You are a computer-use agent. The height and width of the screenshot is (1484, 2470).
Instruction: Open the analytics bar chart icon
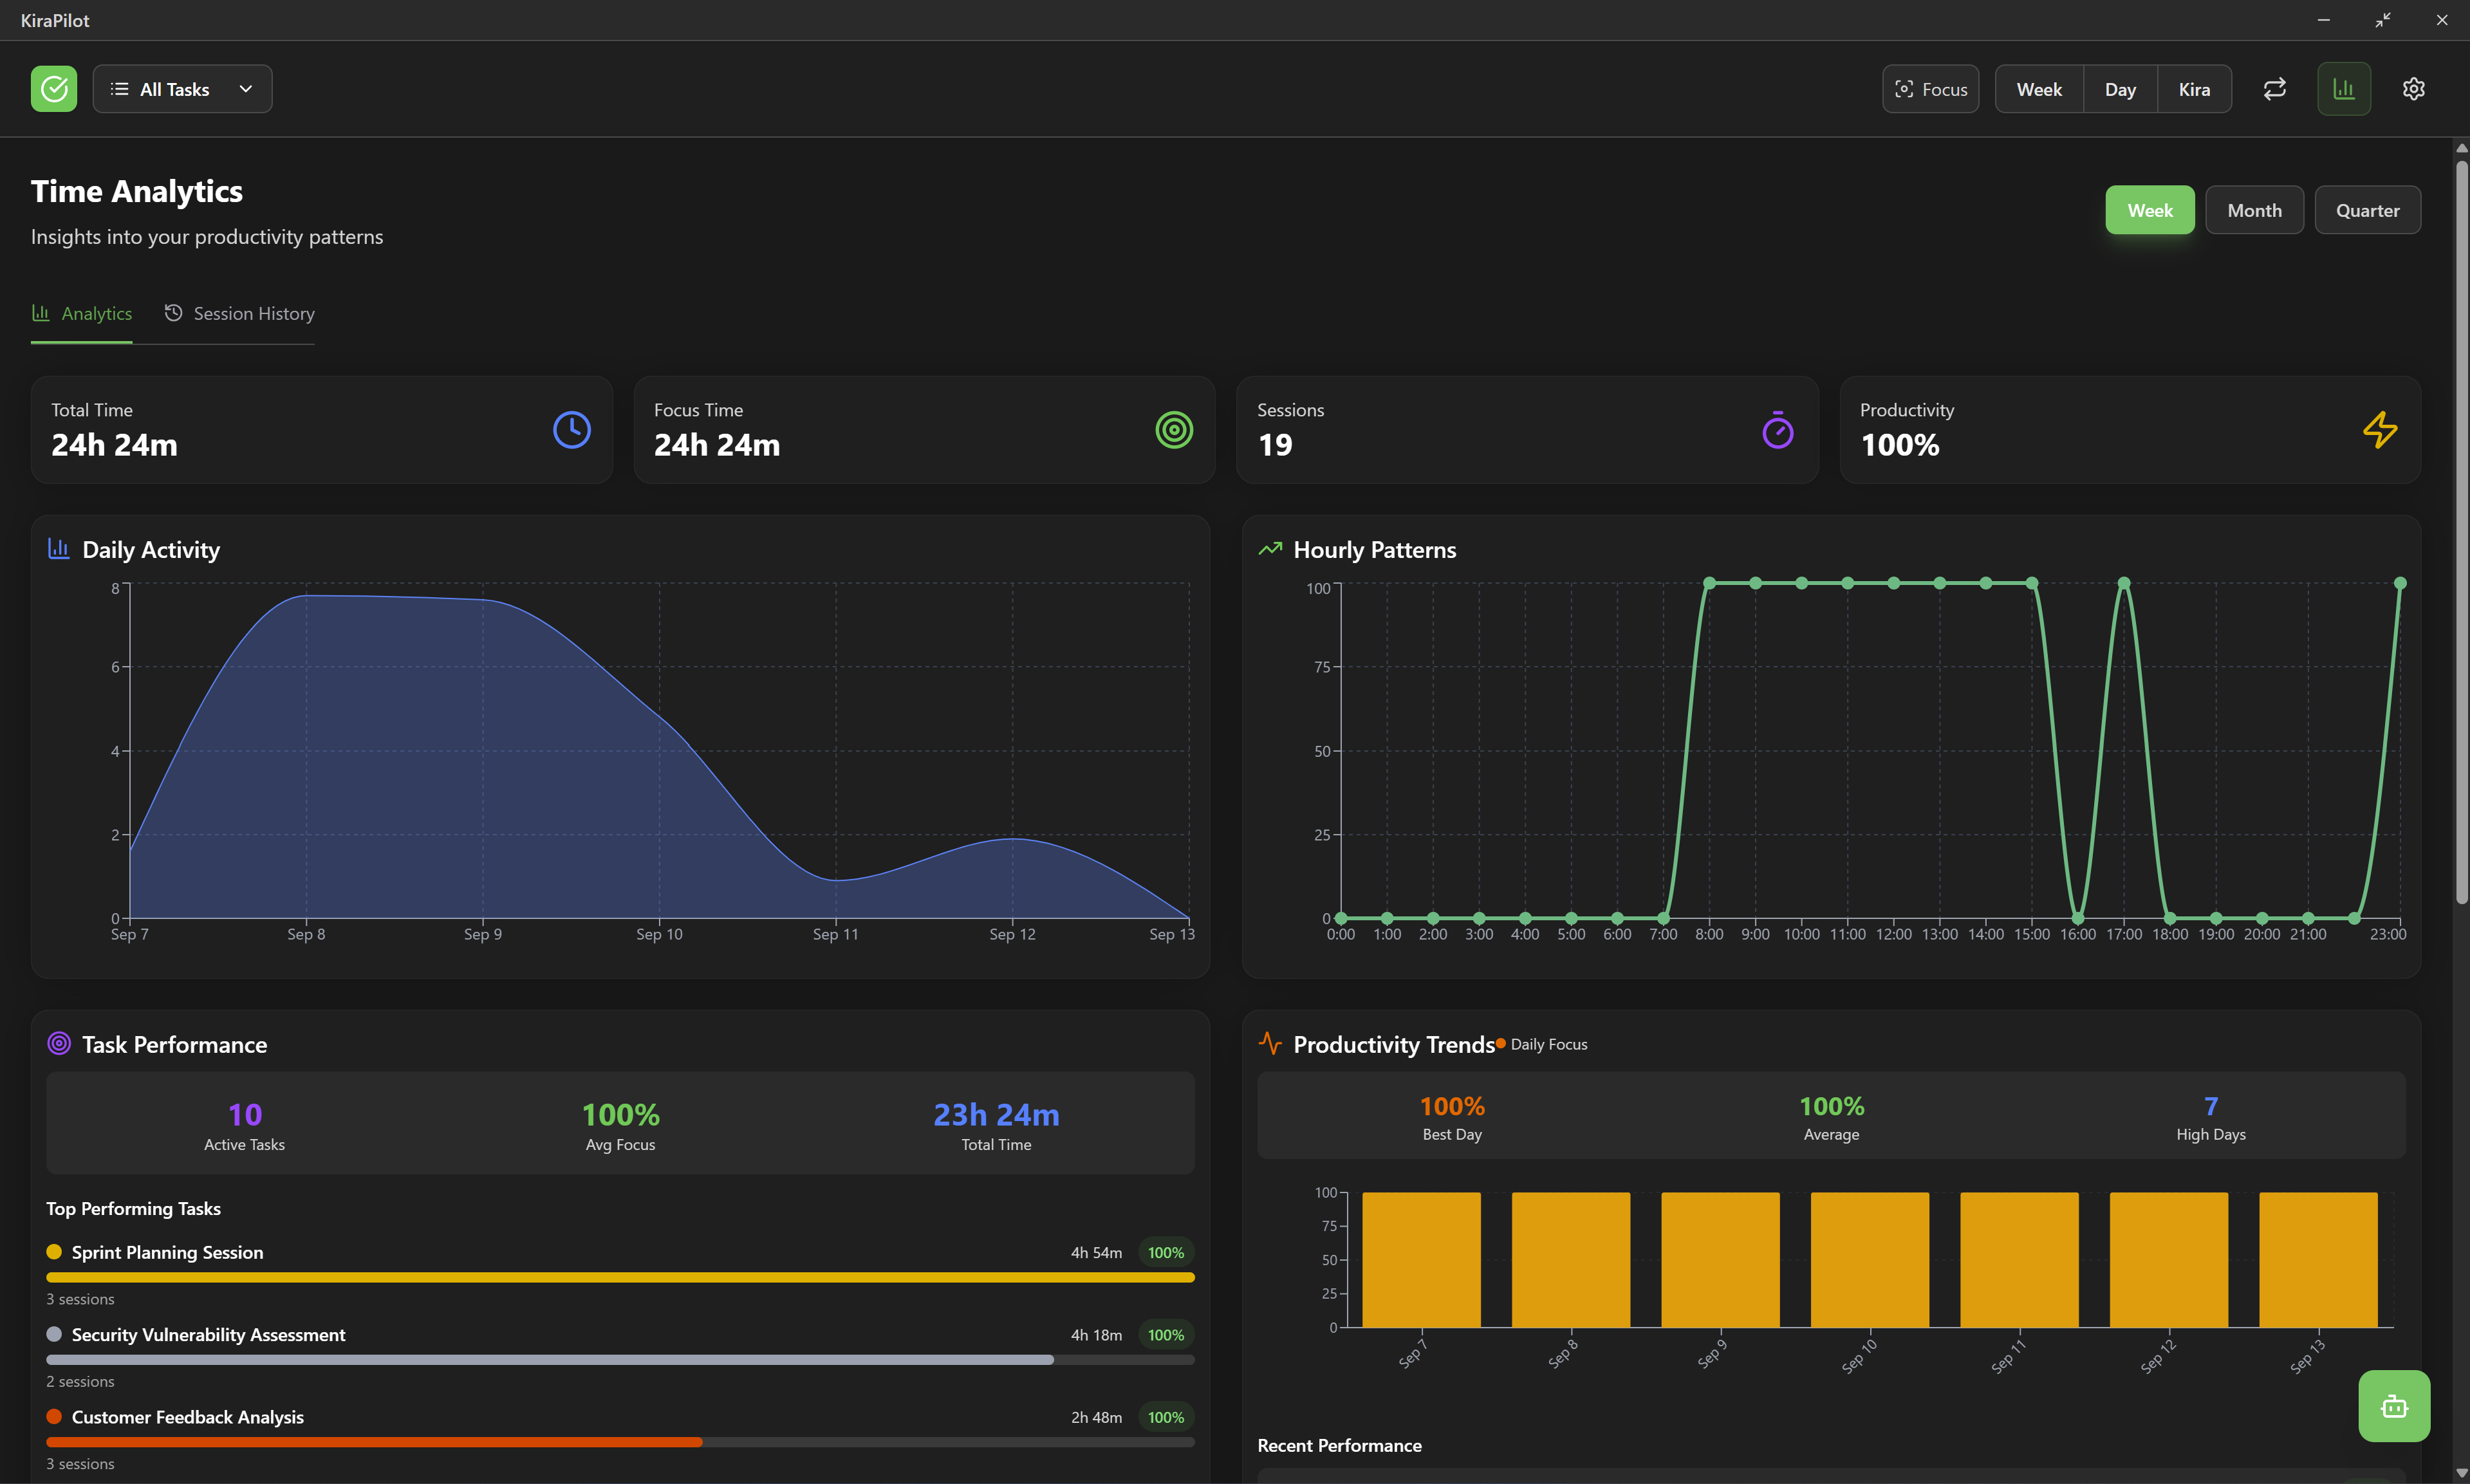coord(2343,89)
